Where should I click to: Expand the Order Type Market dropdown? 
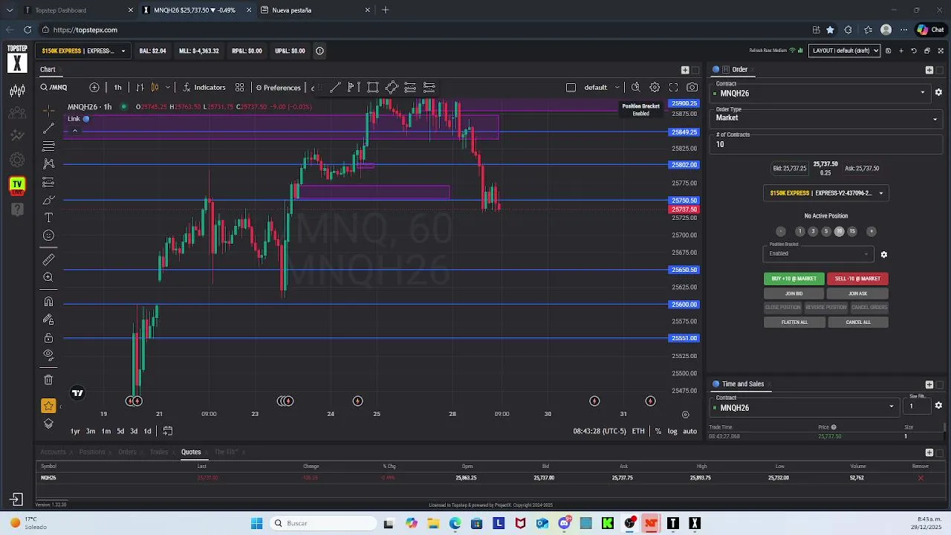(x=826, y=117)
